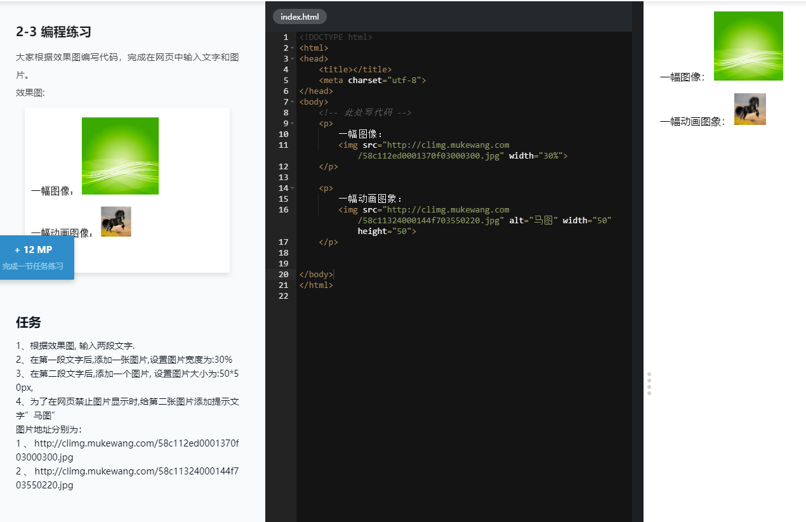806x522 pixels.
Task: Click the horse sample image in the effect picture
Action: pos(116,221)
